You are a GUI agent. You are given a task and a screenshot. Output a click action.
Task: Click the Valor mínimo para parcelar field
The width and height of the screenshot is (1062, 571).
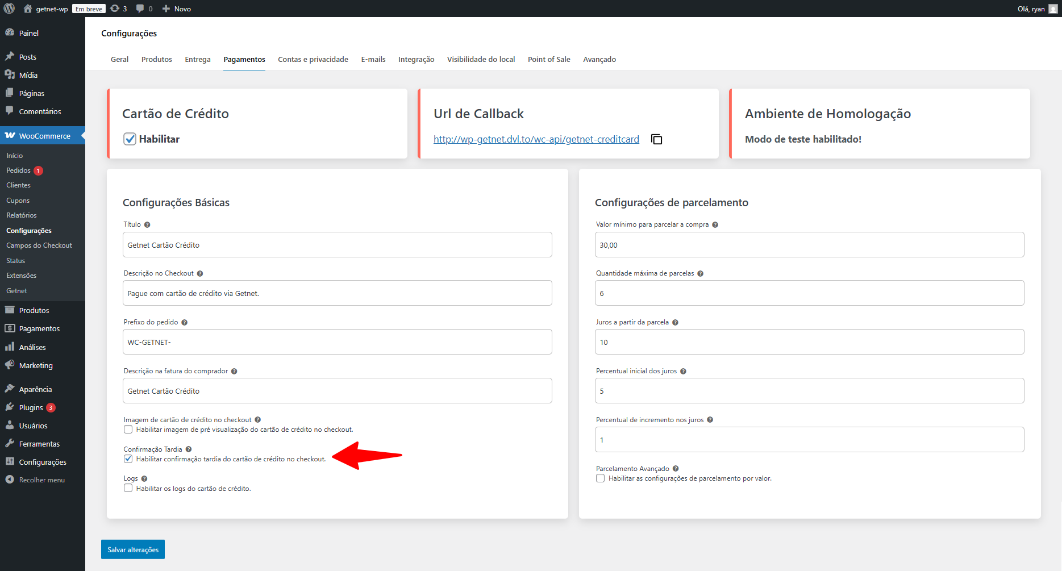click(x=810, y=245)
